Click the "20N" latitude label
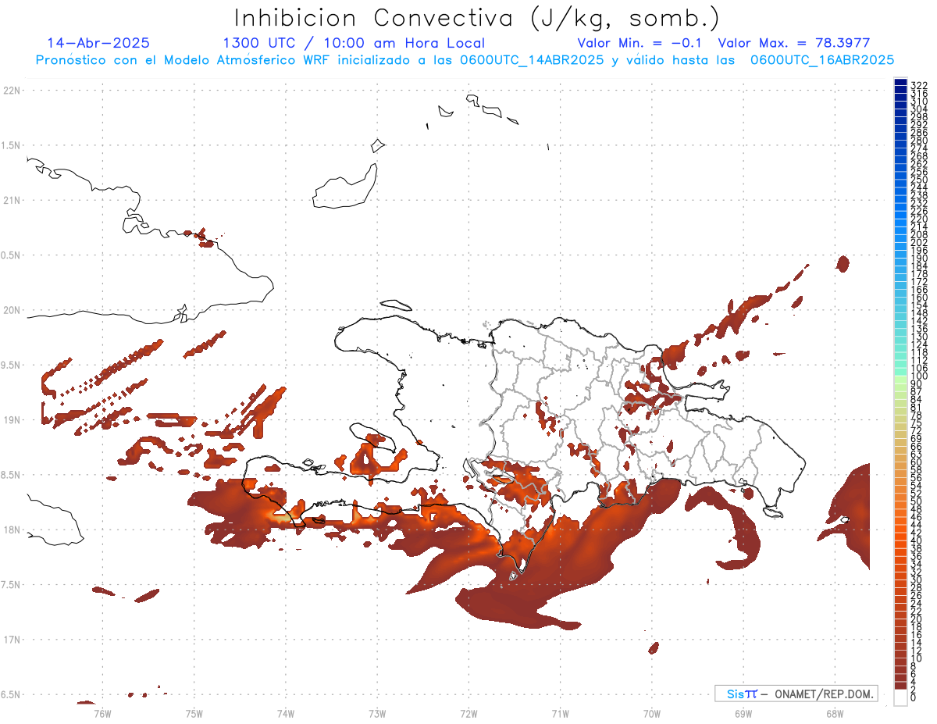 click(11, 310)
